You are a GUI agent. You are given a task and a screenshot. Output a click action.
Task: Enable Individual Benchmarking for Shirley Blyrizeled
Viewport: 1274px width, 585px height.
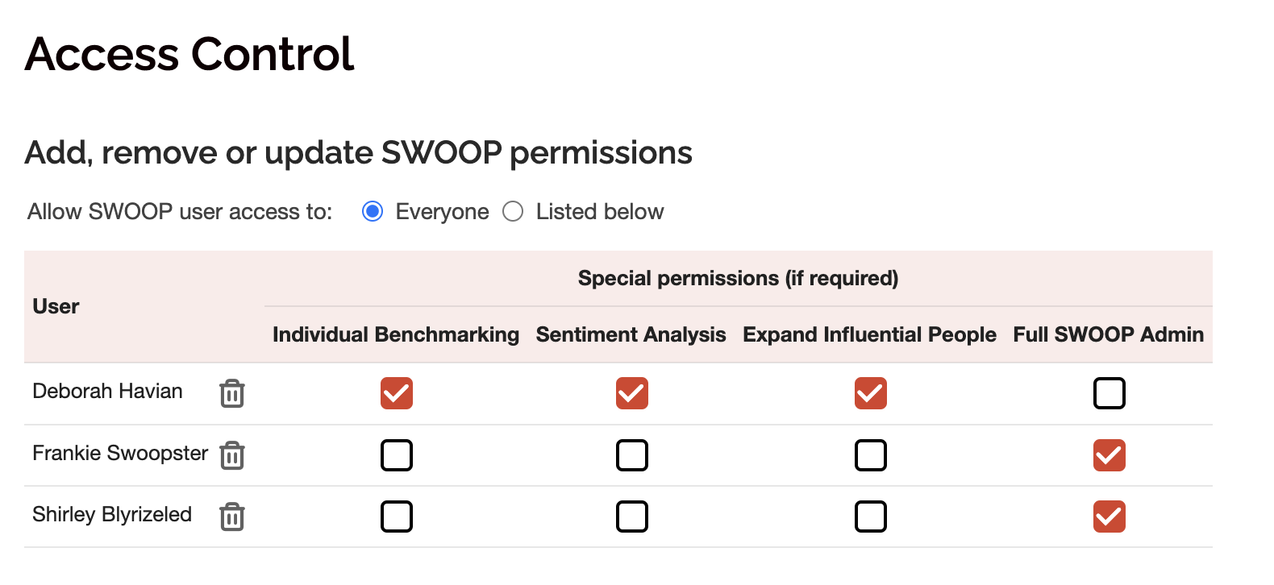click(x=396, y=517)
